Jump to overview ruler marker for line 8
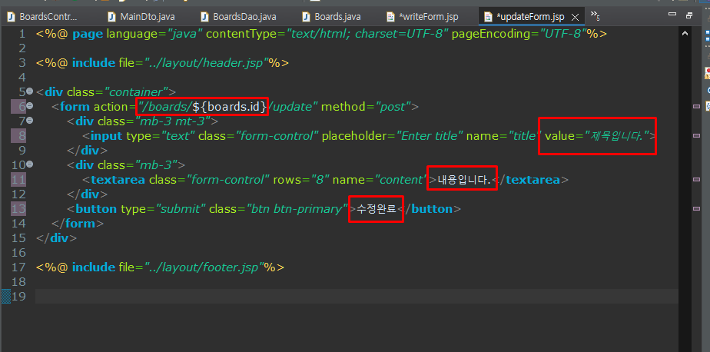 pyautogui.click(x=696, y=135)
